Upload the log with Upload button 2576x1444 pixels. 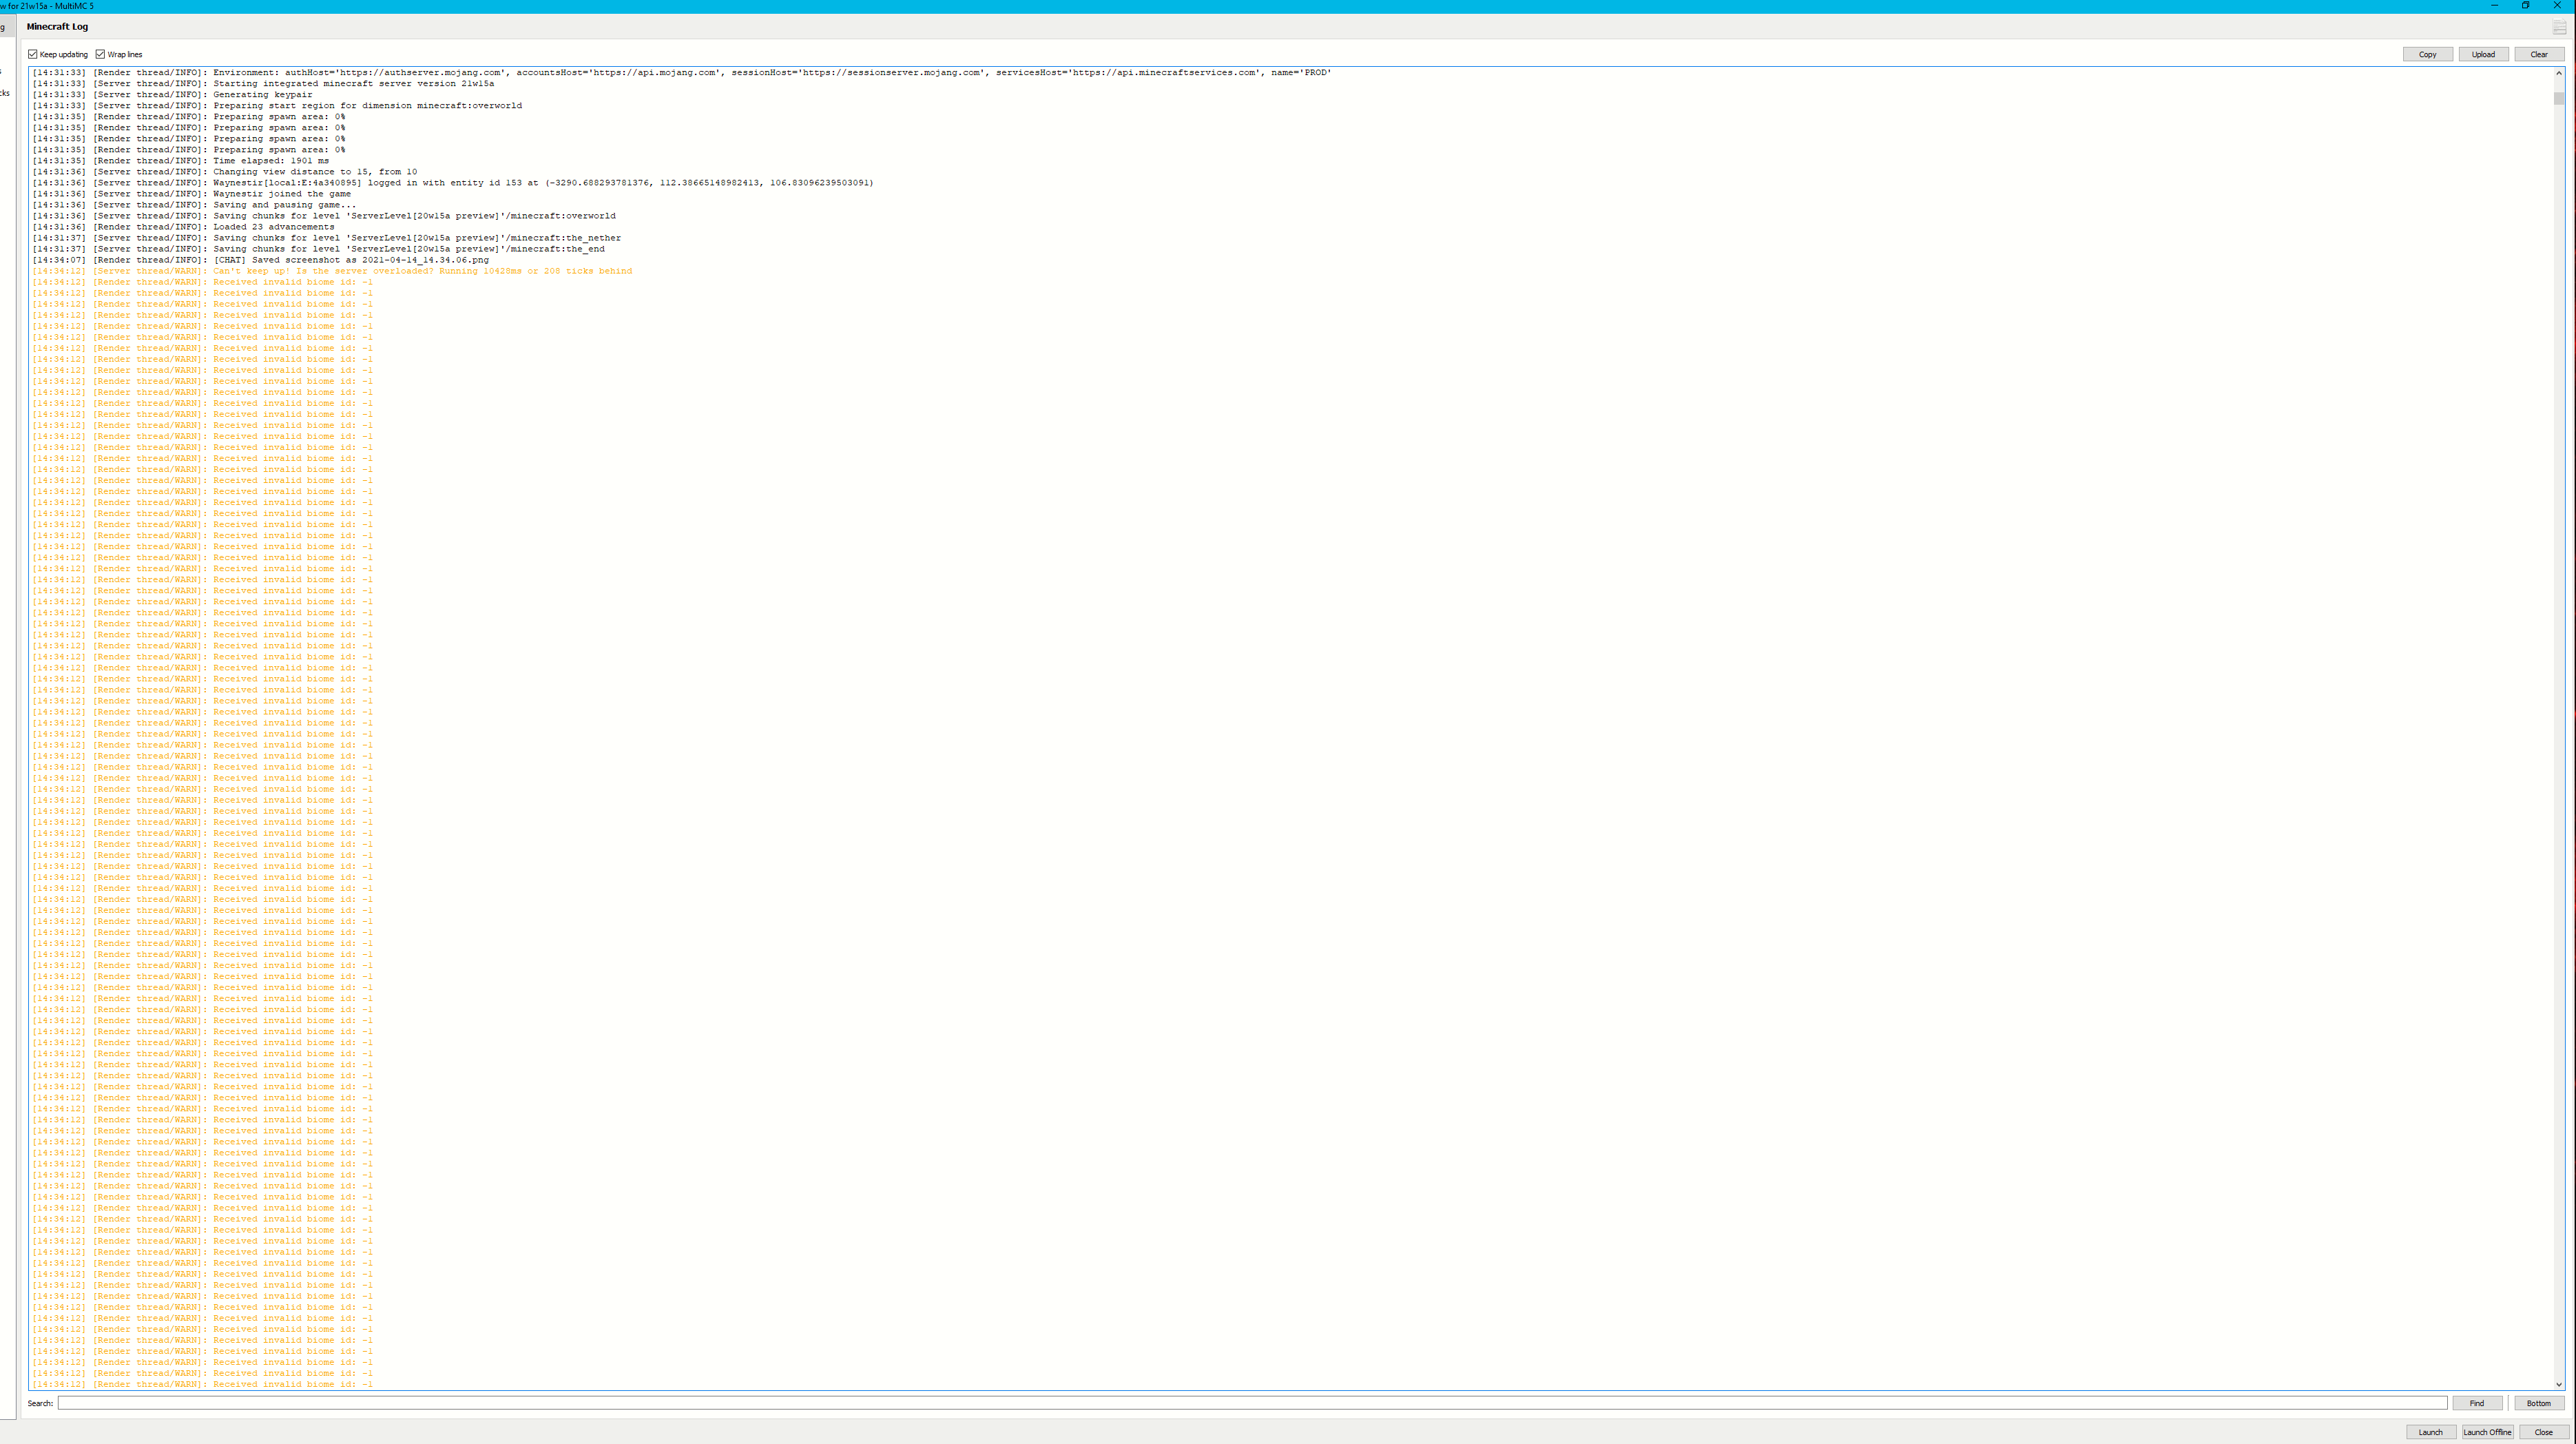tap(2483, 54)
